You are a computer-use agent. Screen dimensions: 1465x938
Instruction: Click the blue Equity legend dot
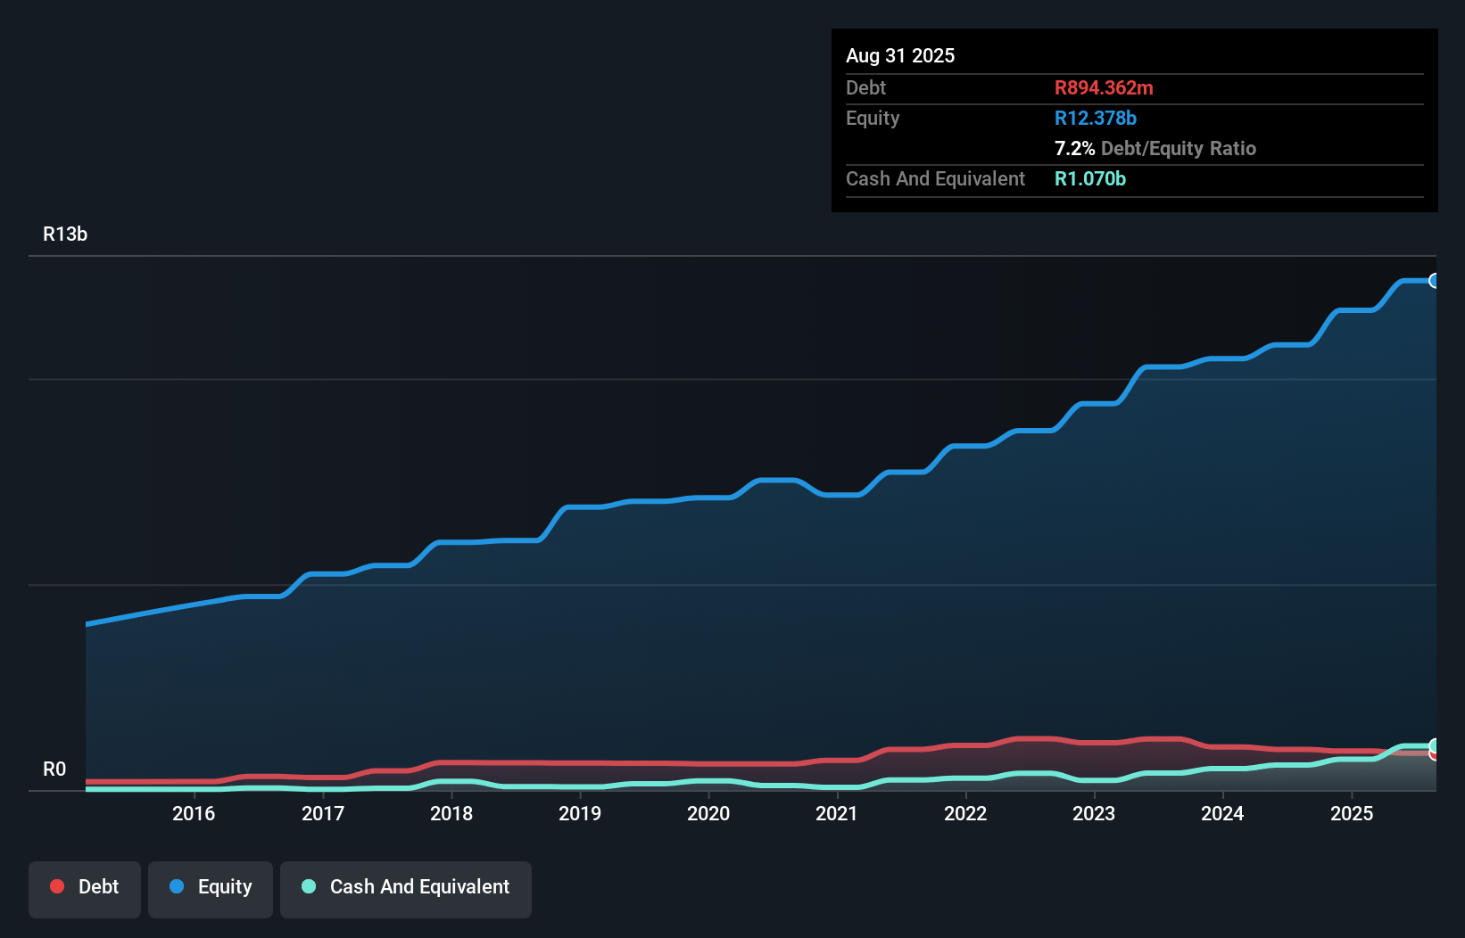177,886
